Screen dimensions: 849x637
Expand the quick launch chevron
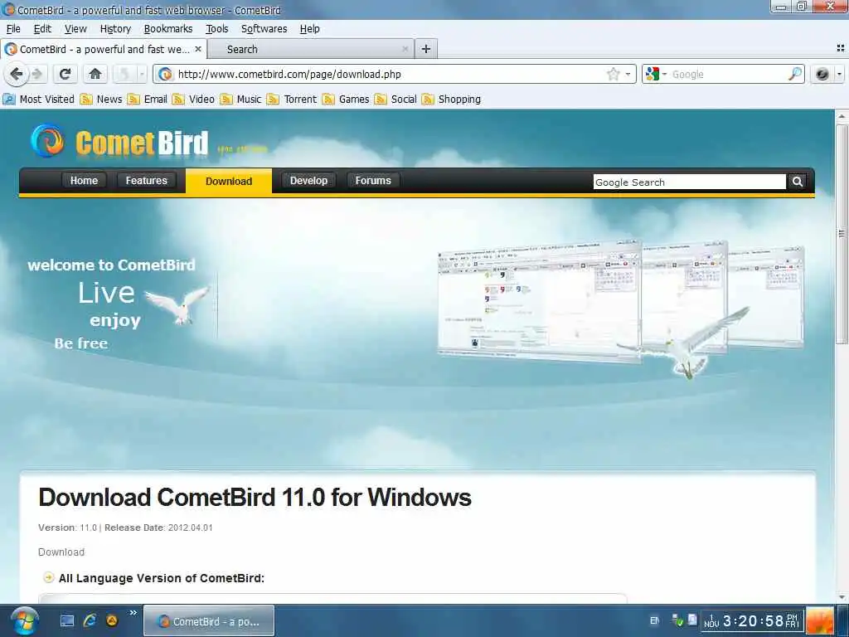pyautogui.click(x=133, y=613)
